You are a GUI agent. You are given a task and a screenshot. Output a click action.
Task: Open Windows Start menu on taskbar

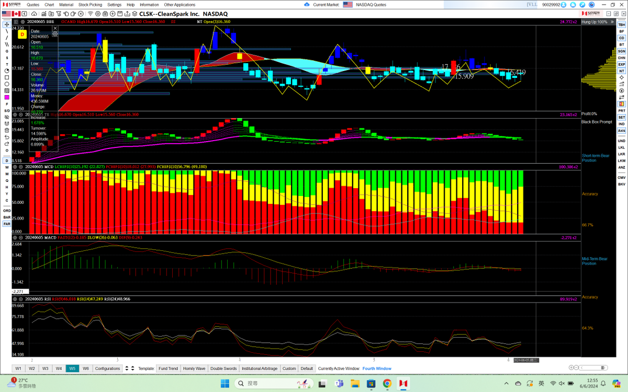(225, 383)
